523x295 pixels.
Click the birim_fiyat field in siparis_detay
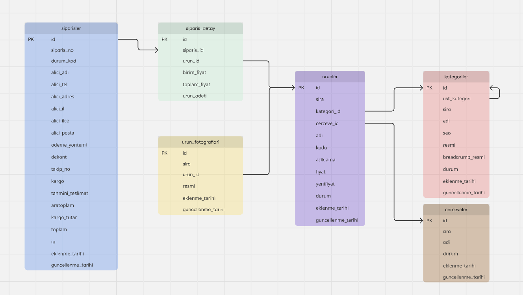click(194, 72)
